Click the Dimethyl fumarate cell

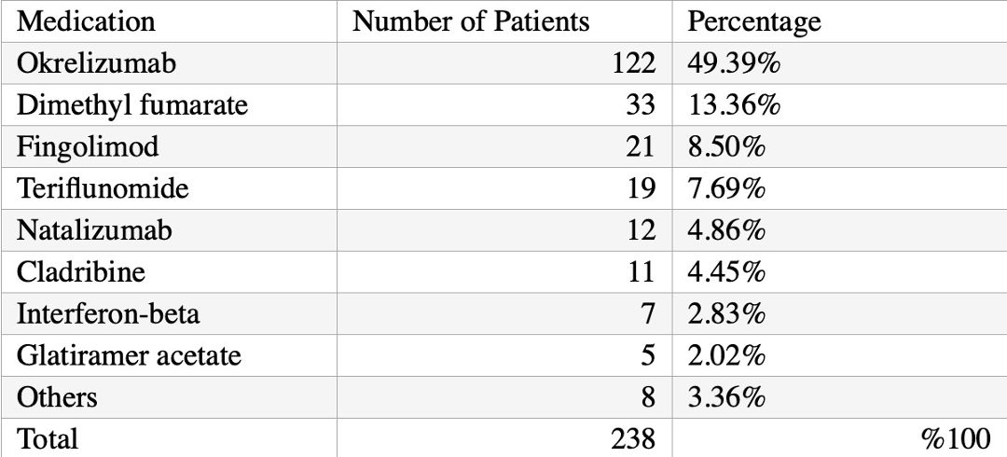(169, 104)
